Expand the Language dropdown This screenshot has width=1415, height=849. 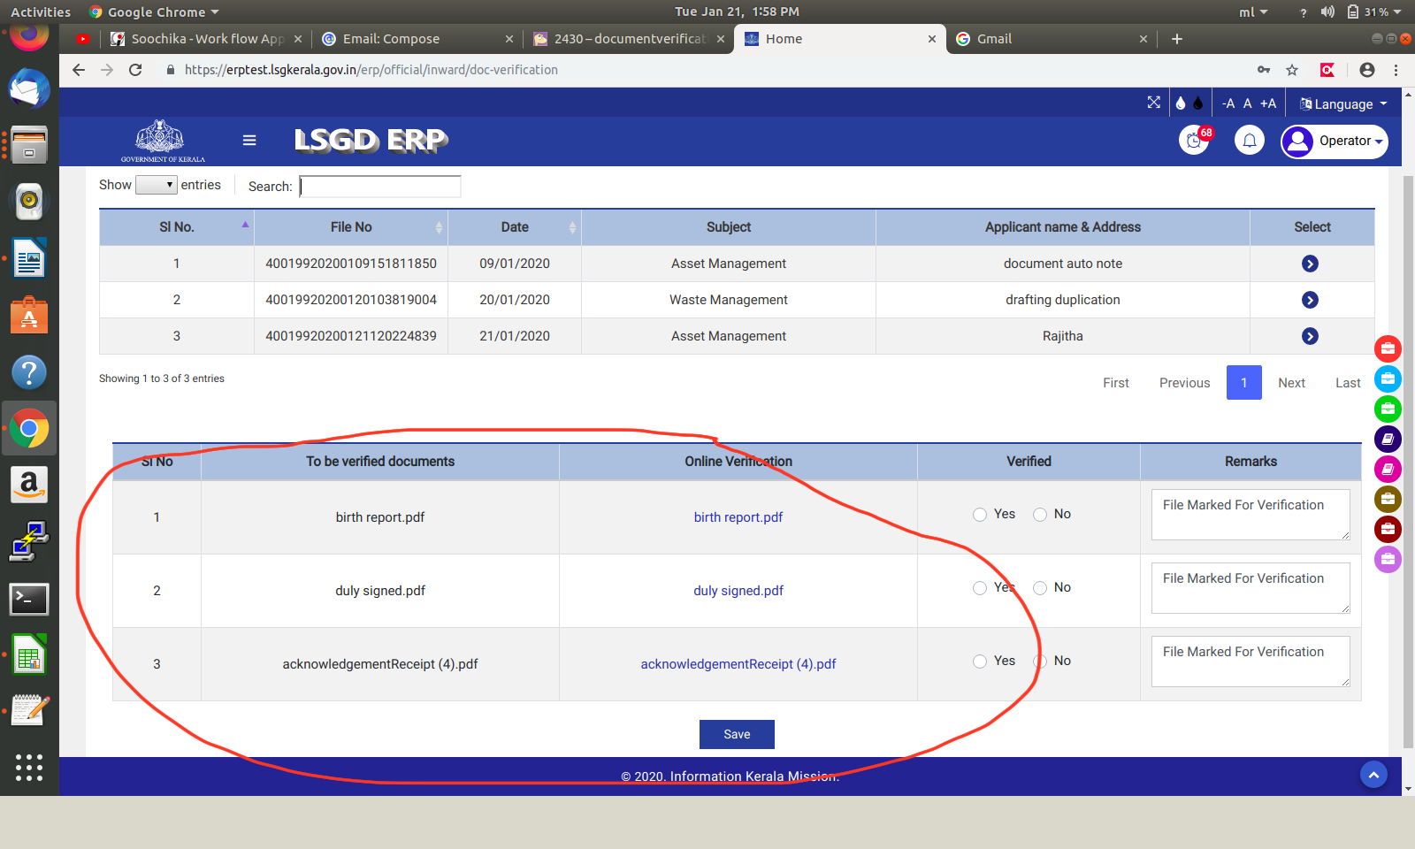tap(1342, 103)
